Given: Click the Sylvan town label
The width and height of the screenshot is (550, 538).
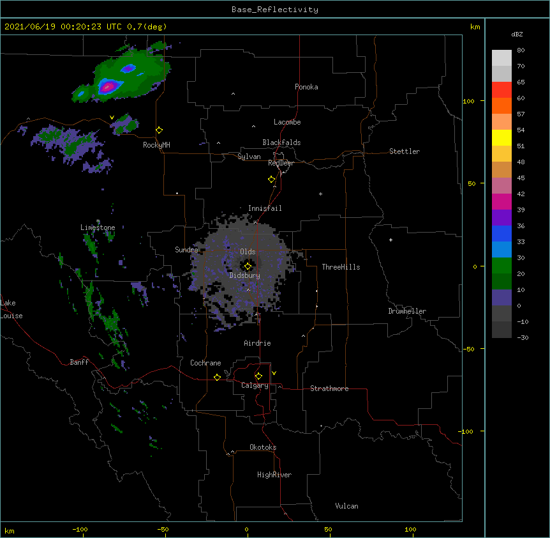Looking at the screenshot, I should pyautogui.click(x=249, y=157).
